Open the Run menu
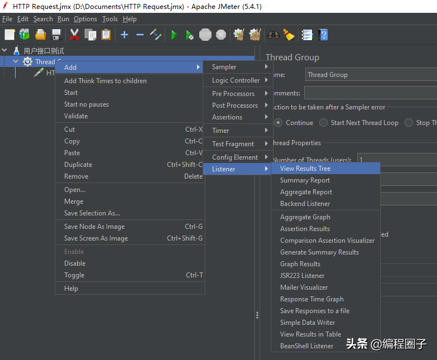 pos(63,19)
